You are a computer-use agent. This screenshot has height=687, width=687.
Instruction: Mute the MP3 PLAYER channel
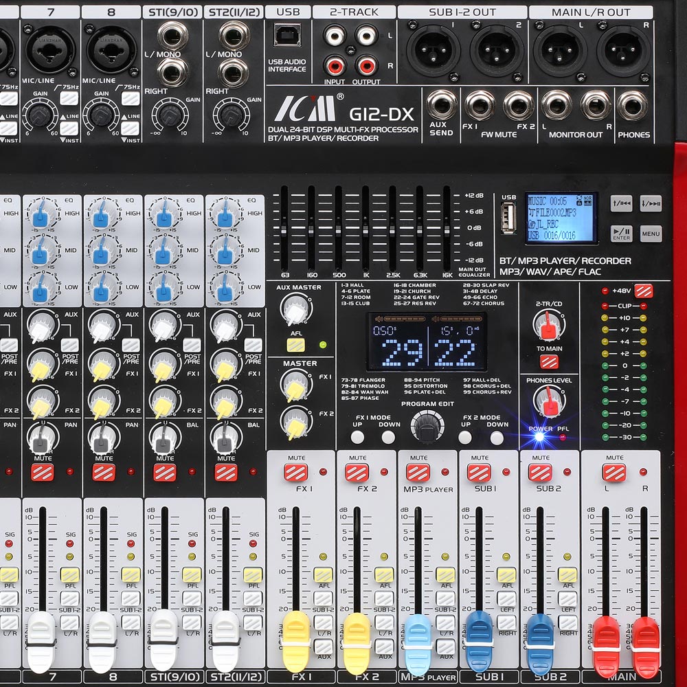(418, 473)
